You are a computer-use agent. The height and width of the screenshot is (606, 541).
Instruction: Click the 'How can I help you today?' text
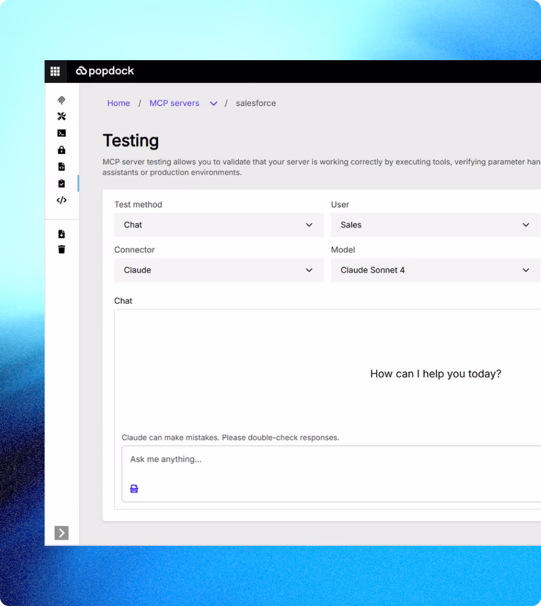[436, 374]
